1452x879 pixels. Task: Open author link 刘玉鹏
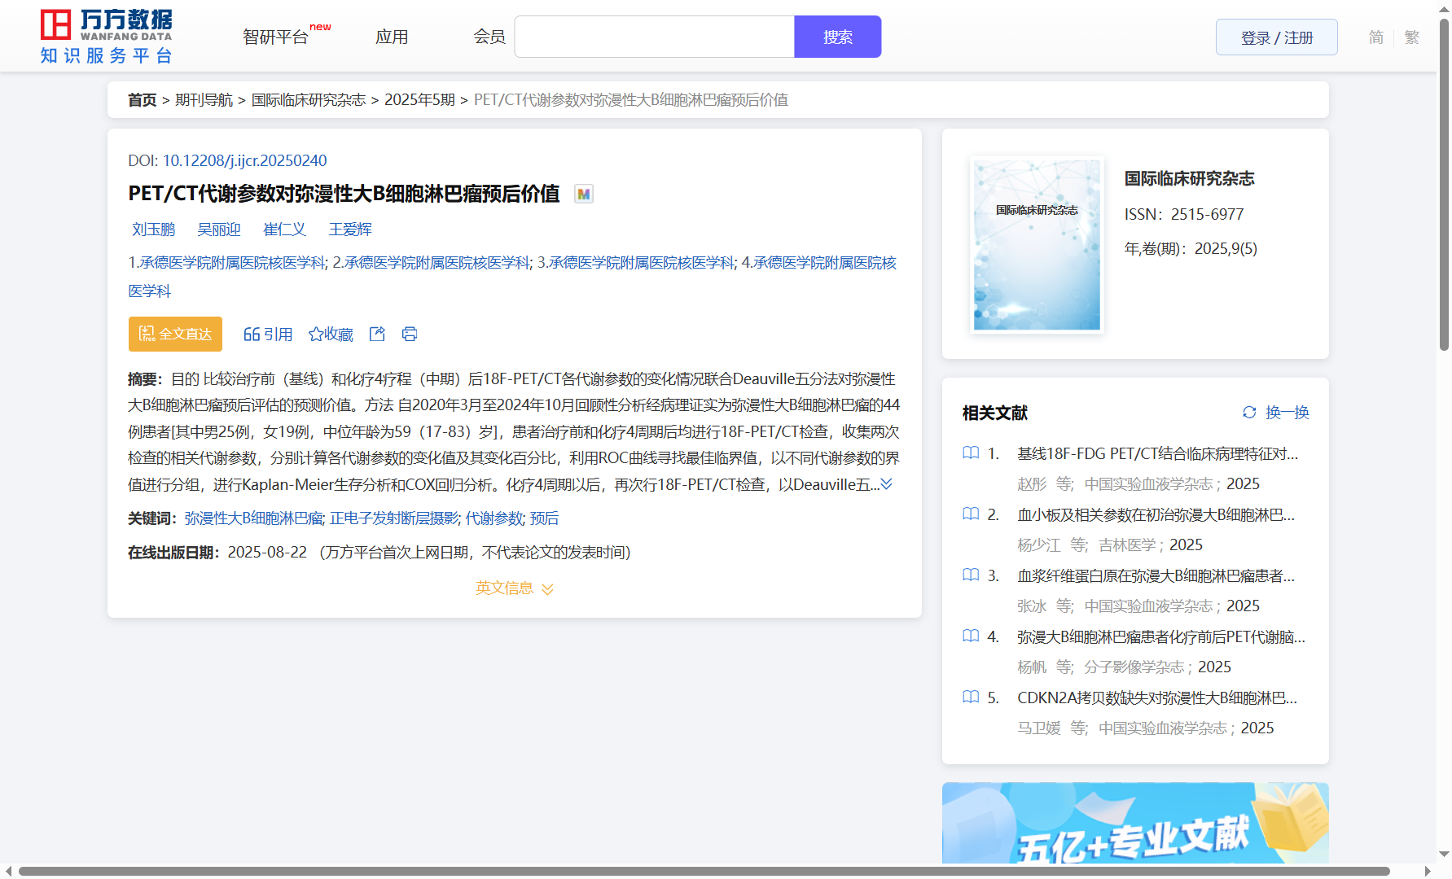click(x=154, y=230)
